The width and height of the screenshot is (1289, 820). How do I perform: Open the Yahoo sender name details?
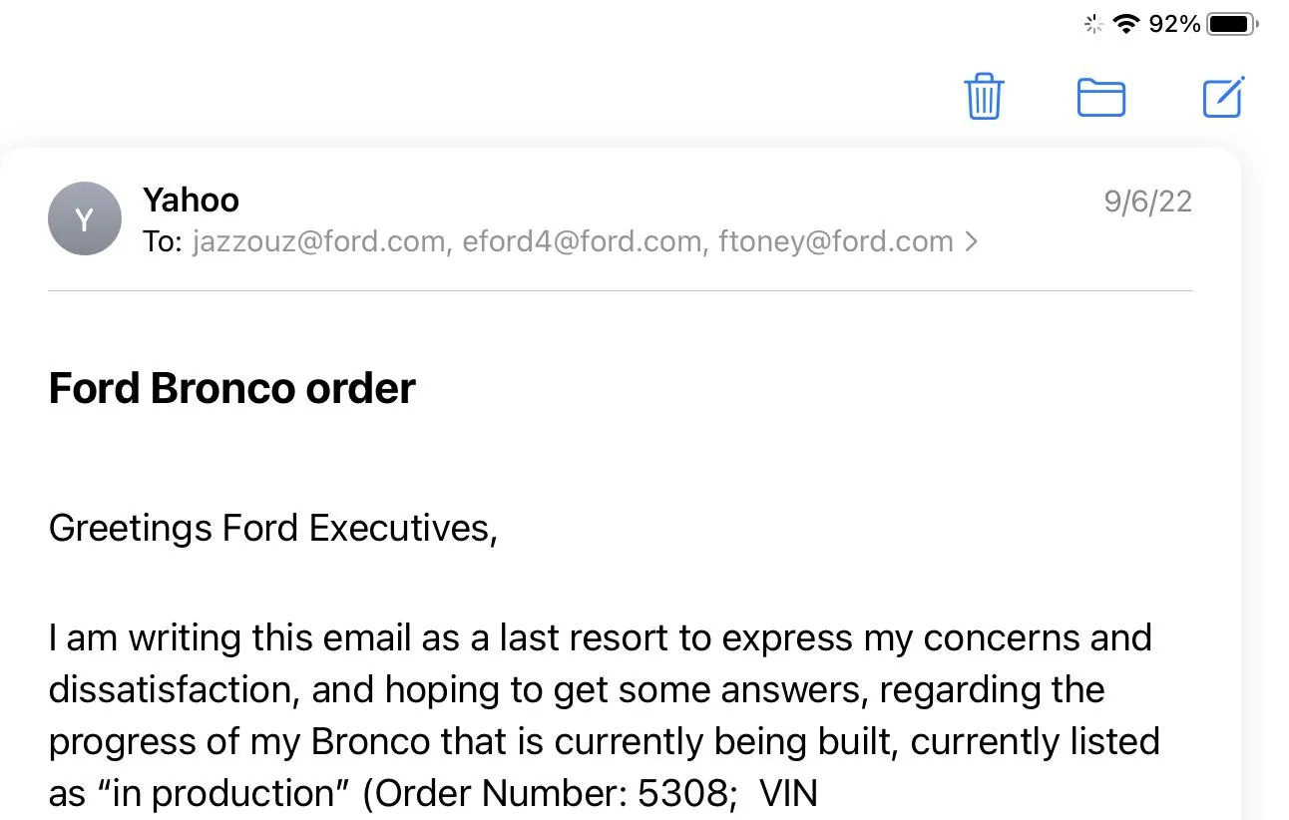click(191, 200)
